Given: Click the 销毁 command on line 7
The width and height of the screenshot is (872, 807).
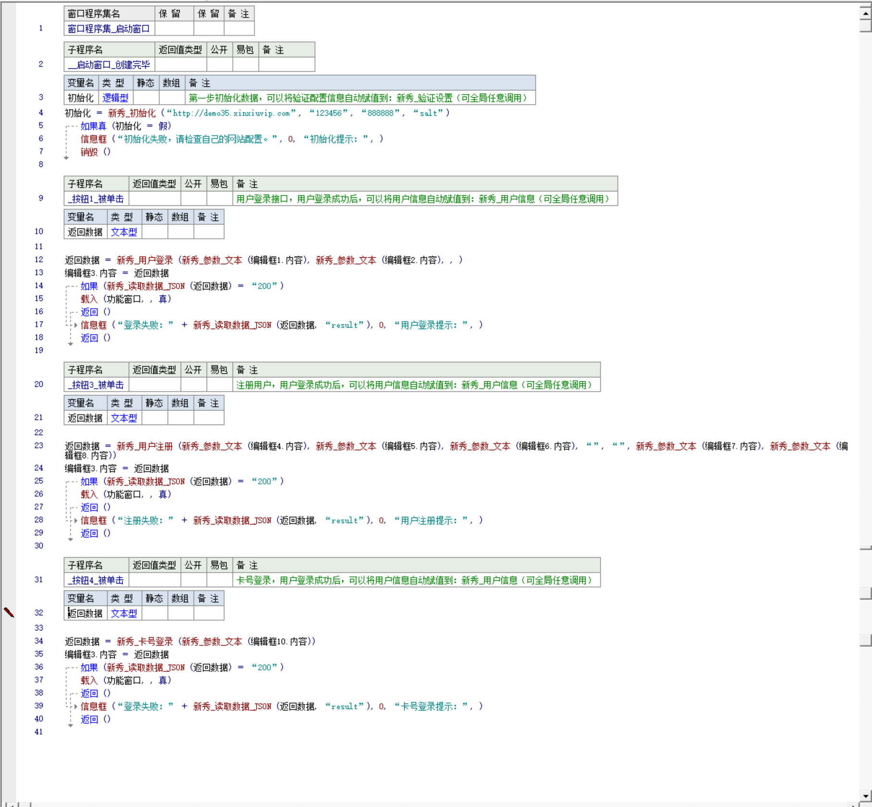Looking at the screenshot, I should [x=89, y=152].
